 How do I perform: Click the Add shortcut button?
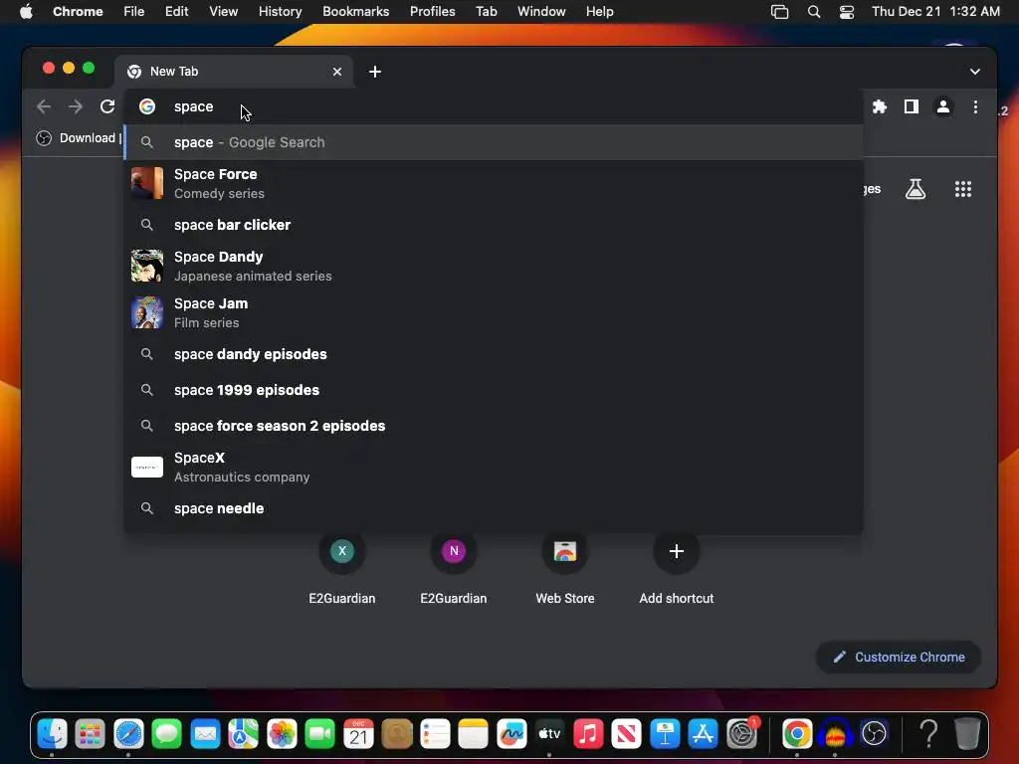(677, 569)
